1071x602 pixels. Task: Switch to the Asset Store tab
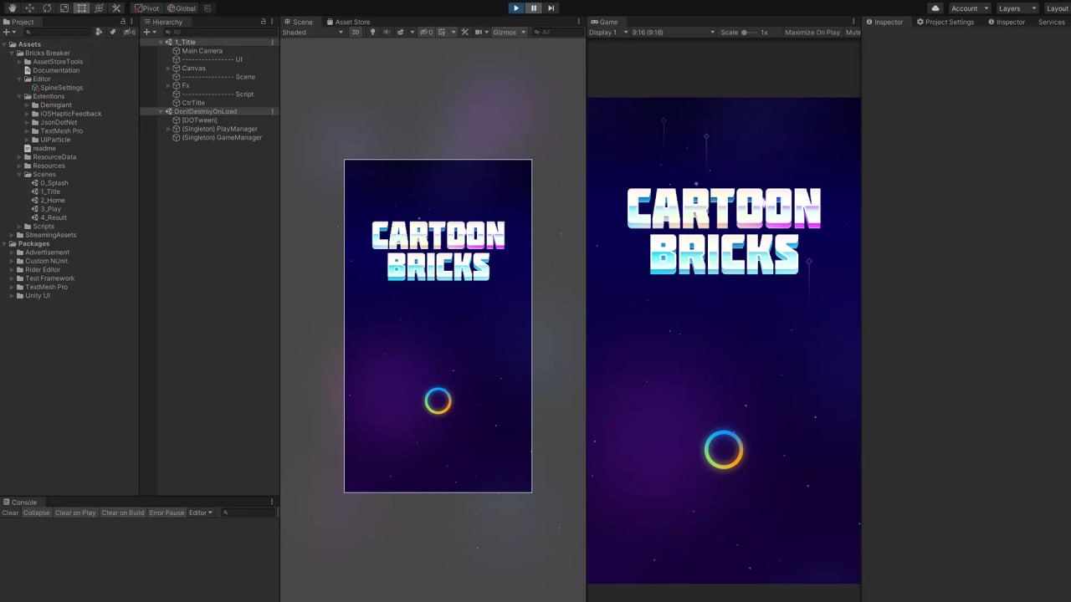point(352,22)
